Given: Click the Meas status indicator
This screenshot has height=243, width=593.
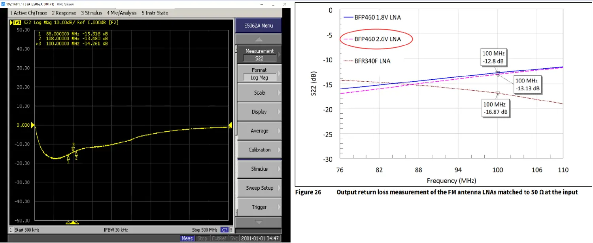Looking at the screenshot, I should pos(187,238).
